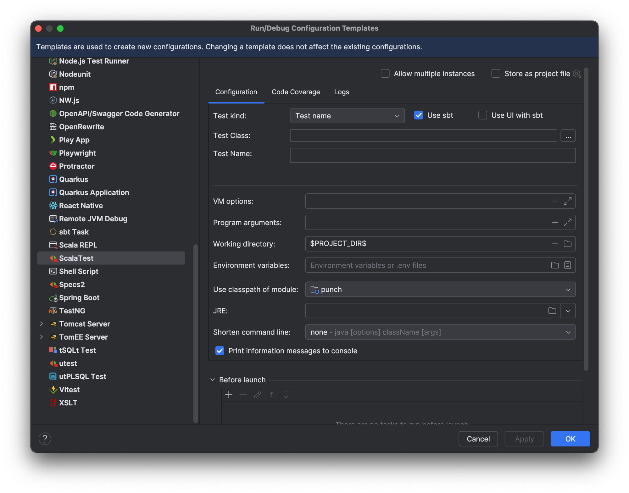This screenshot has height=493, width=629.
Task: Open help via the question mark icon
Action: [45, 439]
